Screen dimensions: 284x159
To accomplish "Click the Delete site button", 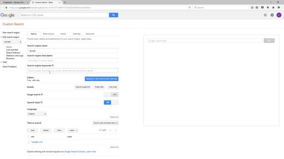I will tap(46, 130).
